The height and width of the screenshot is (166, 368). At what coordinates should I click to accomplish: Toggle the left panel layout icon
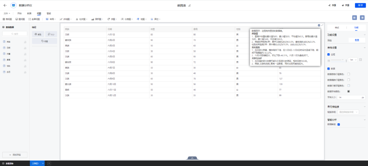click(355, 17)
